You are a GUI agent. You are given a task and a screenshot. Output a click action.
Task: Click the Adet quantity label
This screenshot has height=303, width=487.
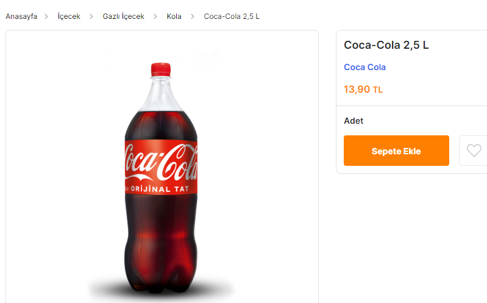point(354,121)
